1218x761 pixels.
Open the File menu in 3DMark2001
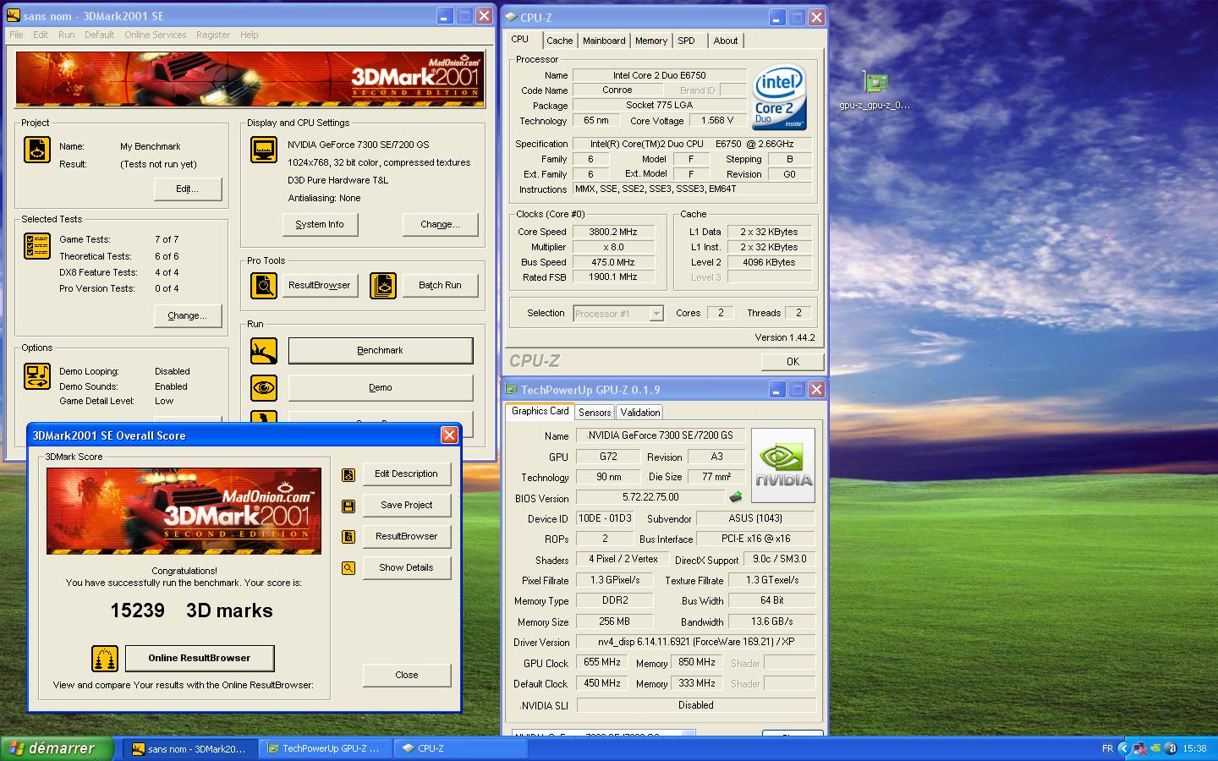click(x=16, y=35)
